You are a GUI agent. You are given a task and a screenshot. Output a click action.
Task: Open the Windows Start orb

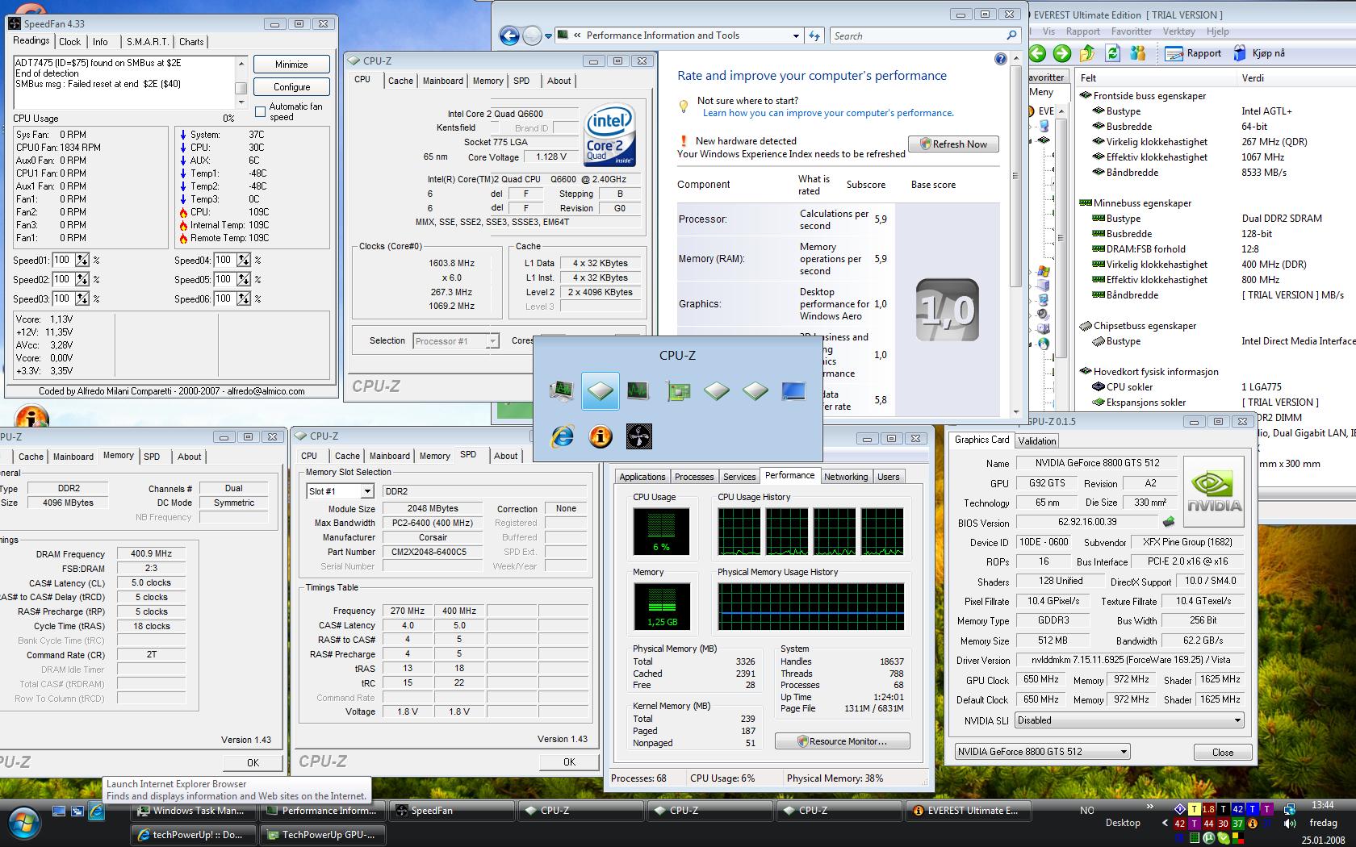pos(23,824)
